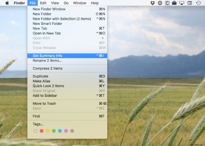The height and width of the screenshot is (146, 205).
Task: Select Quick Look 2 Items
Action: click(x=67, y=86)
